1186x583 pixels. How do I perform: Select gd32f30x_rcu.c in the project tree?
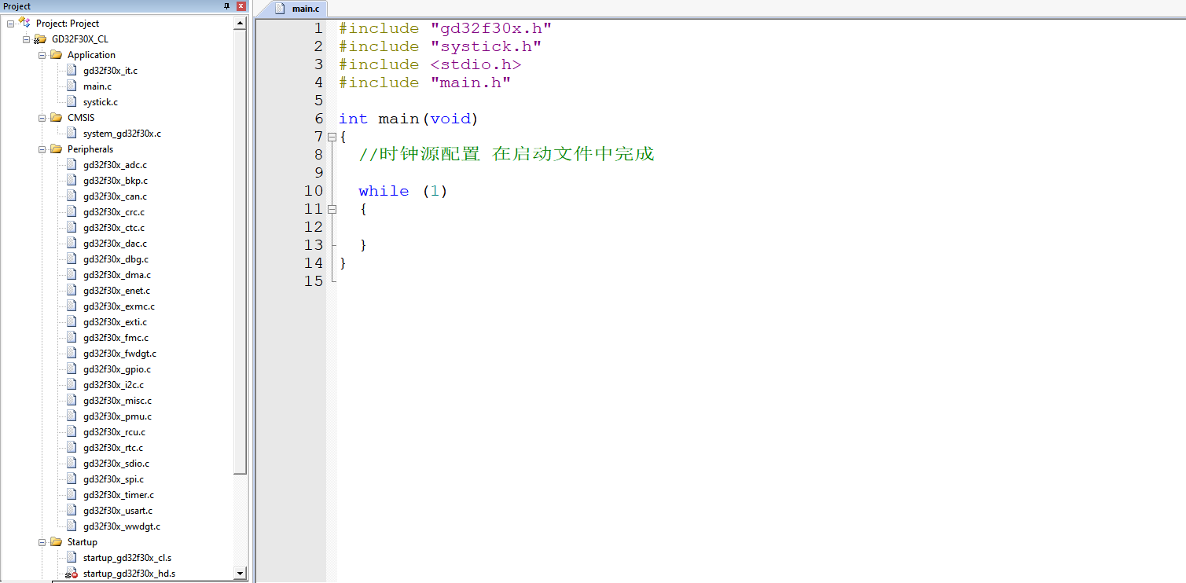point(114,432)
